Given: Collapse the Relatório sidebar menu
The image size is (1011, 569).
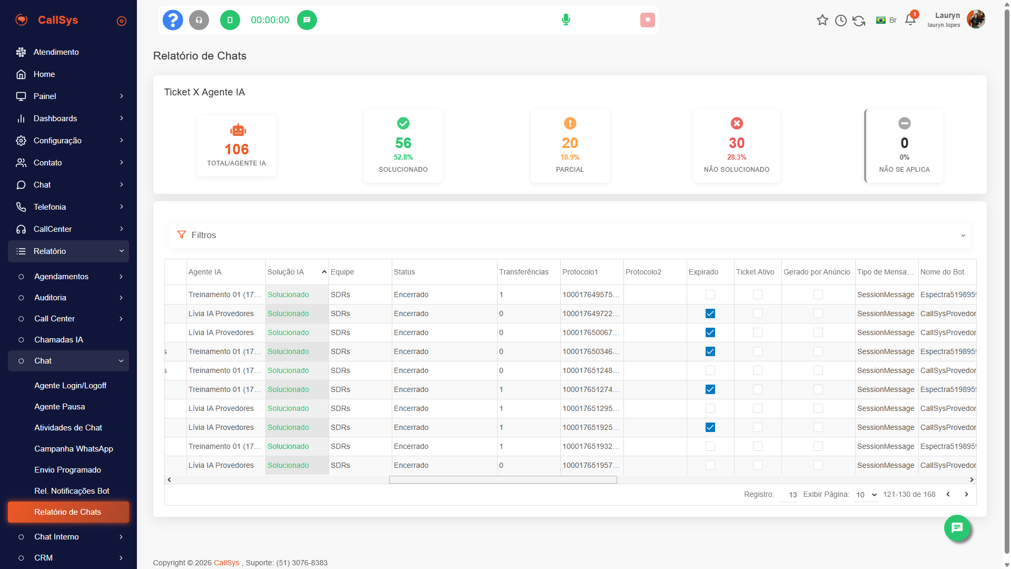Looking at the screenshot, I should pyautogui.click(x=68, y=251).
